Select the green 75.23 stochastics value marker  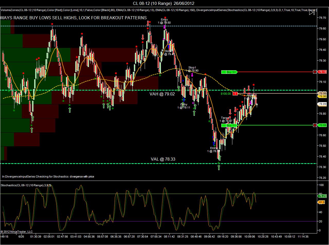pos(322,196)
